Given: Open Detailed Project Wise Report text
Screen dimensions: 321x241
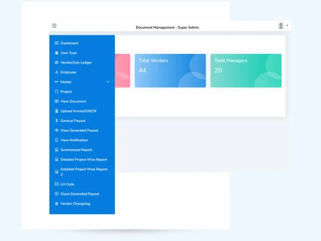Looking at the screenshot, I should point(83,159).
